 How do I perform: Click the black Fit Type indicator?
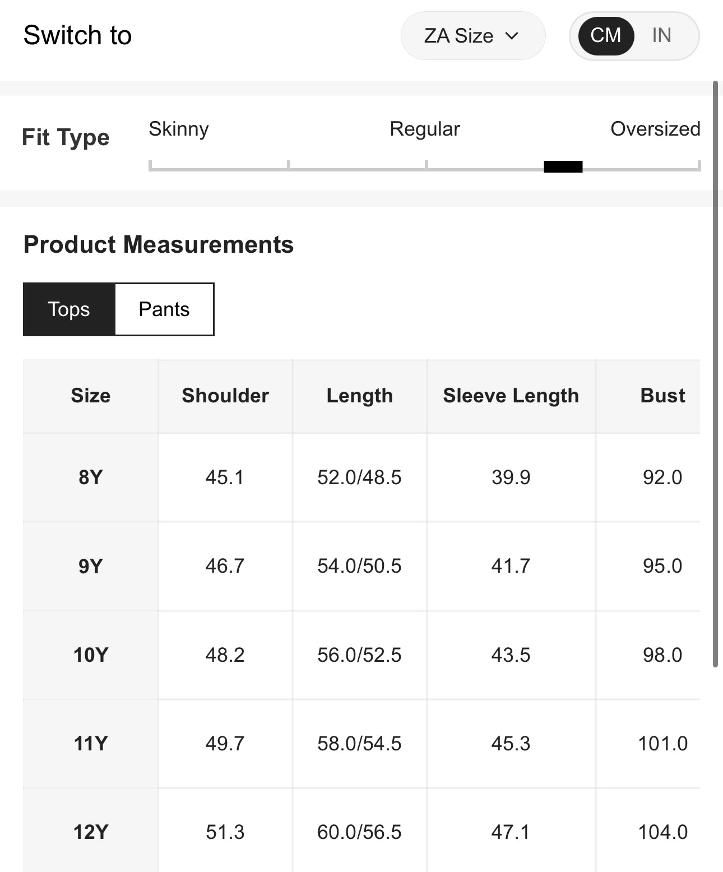[563, 166]
